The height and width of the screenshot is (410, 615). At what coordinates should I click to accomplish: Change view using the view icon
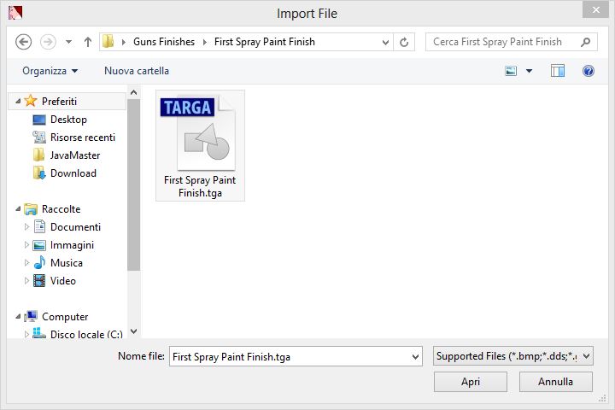pos(512,71)
